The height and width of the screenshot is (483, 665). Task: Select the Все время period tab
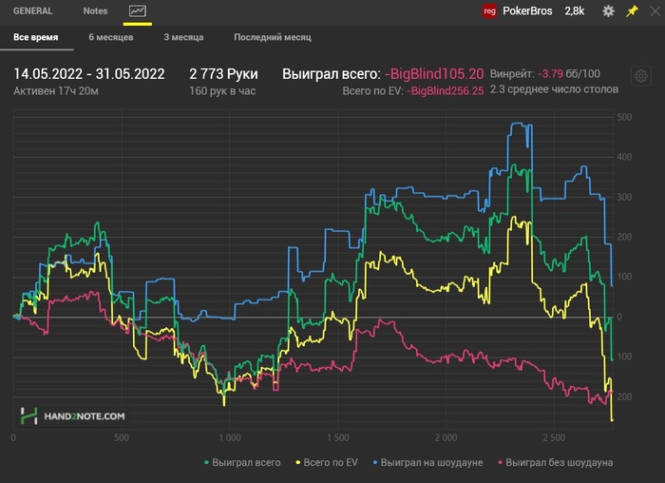pos(36,37)
